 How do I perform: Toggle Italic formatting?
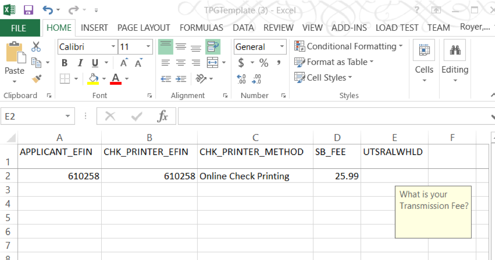[x=79, y=63]
